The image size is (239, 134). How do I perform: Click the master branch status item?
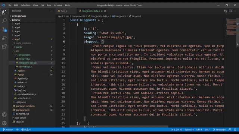click(x=8, y=130)
